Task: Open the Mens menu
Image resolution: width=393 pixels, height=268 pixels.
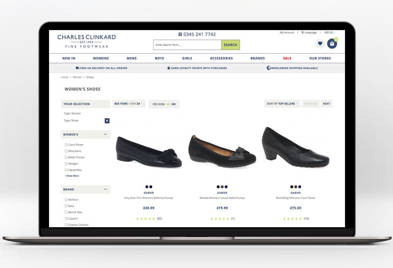Action: coord(132,58)
